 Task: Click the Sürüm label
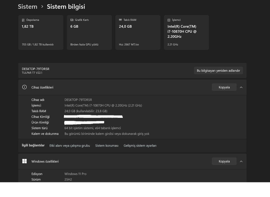(36, 179)
